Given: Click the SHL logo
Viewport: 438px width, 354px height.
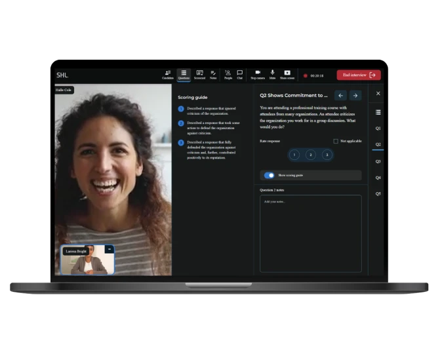Looking at the screenshot, I should point(62,75).
